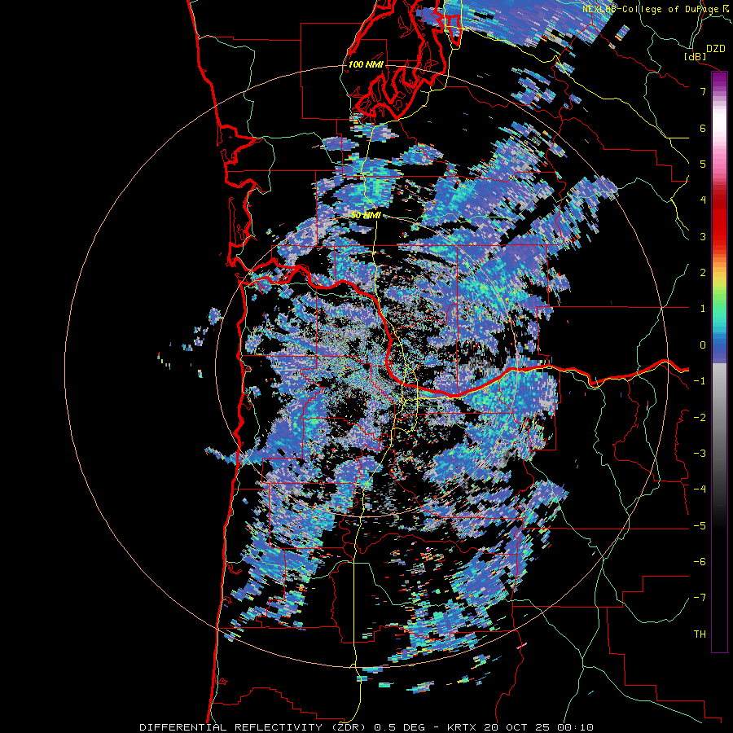Click the "TH" threshold label on scale

700,634
